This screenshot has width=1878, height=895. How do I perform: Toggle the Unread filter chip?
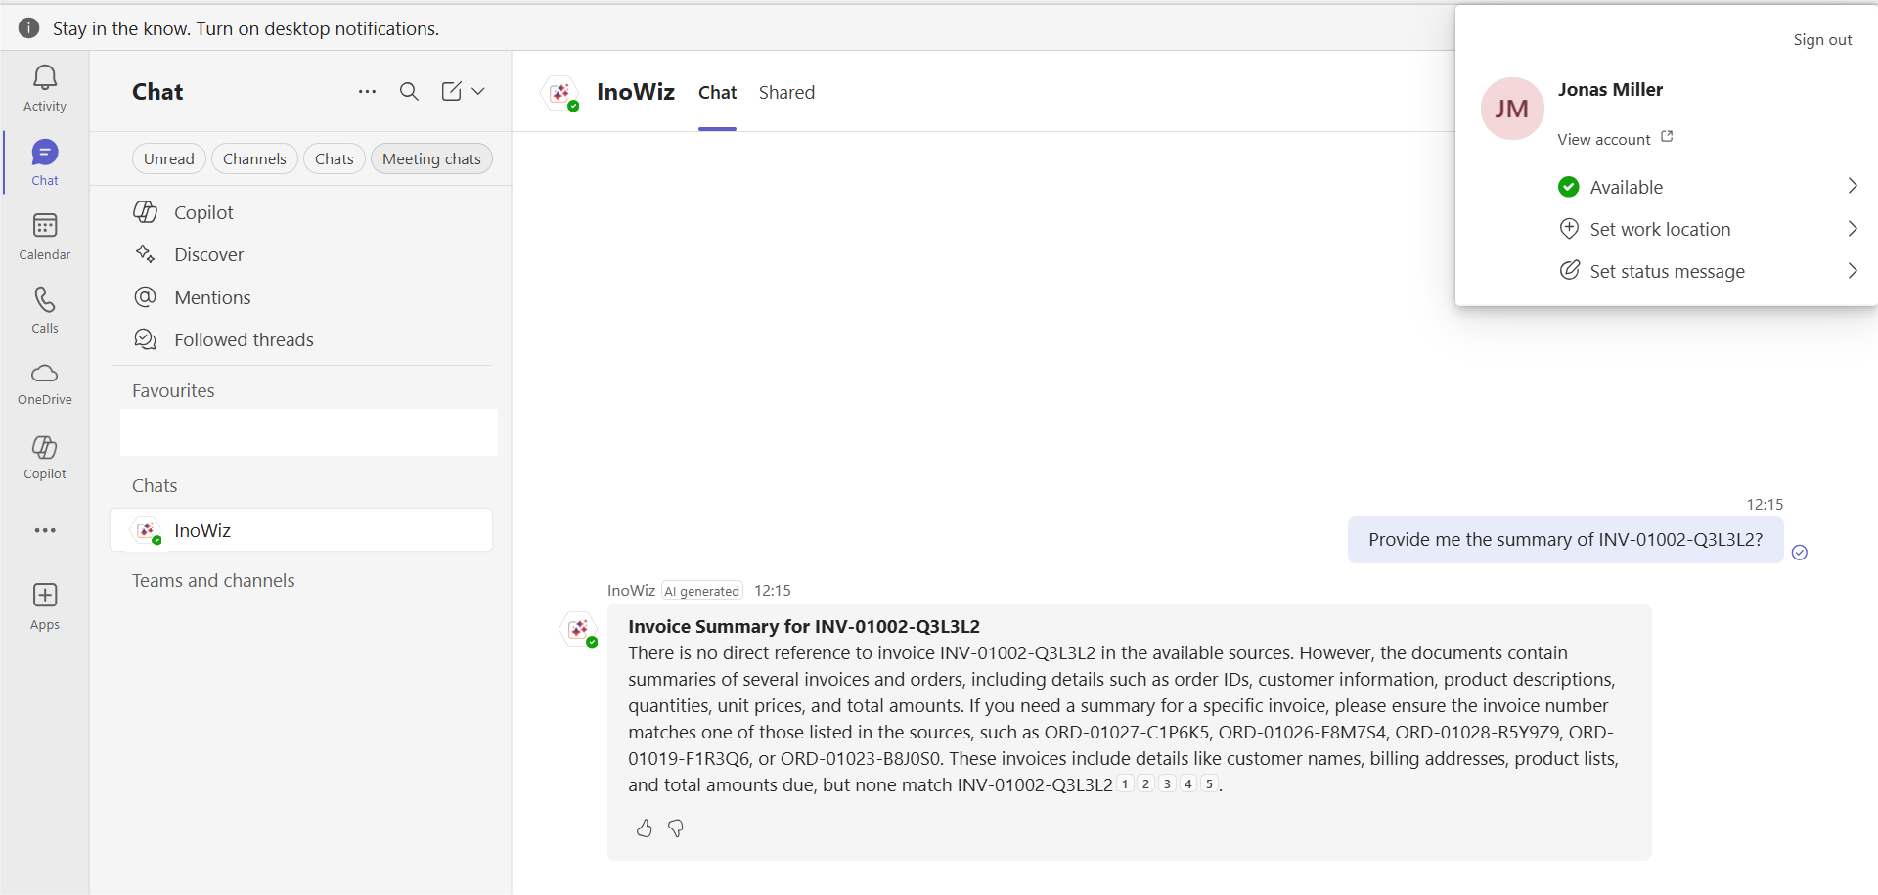pyautogui.click(x=168, y=158)
